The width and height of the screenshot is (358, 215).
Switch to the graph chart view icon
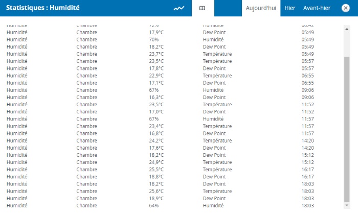(179, 8)
